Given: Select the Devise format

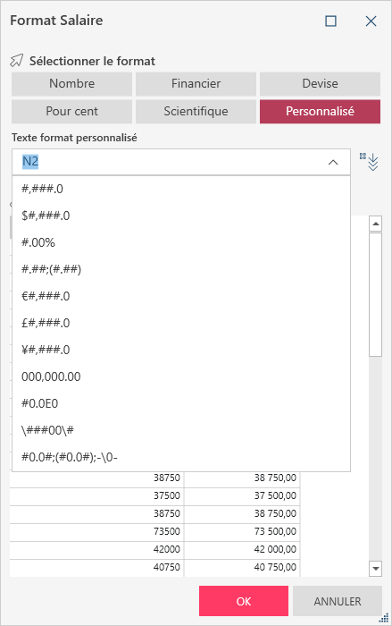Looking at the screenshot, I should pyautogui.click(x=320, y=83).
